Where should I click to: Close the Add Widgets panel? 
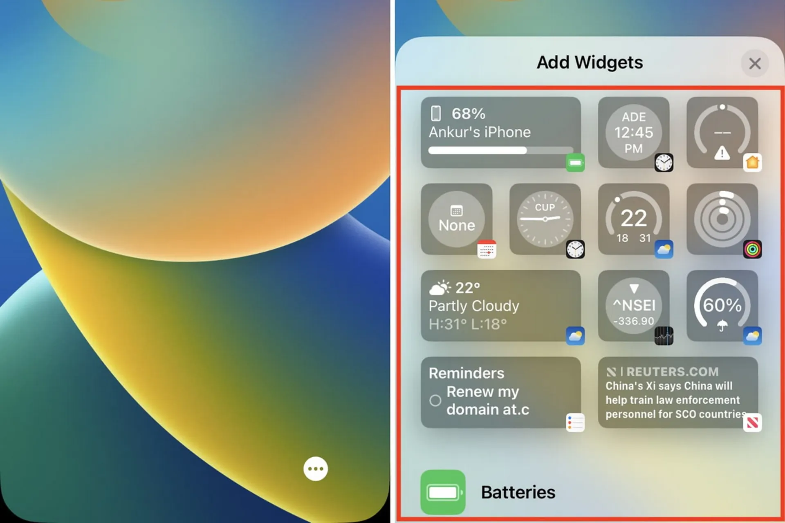tap(754, 63)
